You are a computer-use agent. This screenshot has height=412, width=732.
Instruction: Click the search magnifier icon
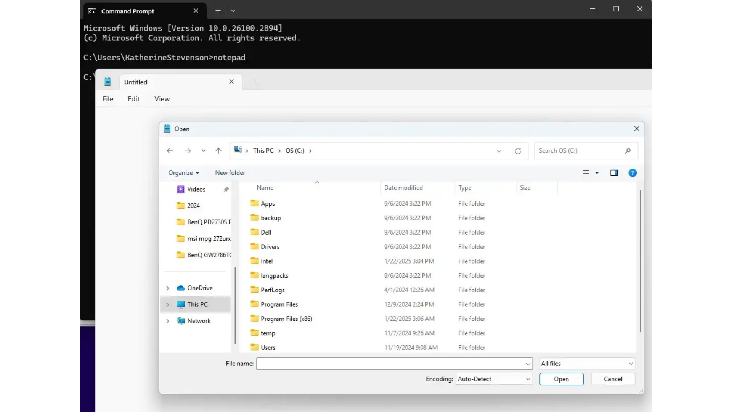pyautogui.click(x=628, y=151)
